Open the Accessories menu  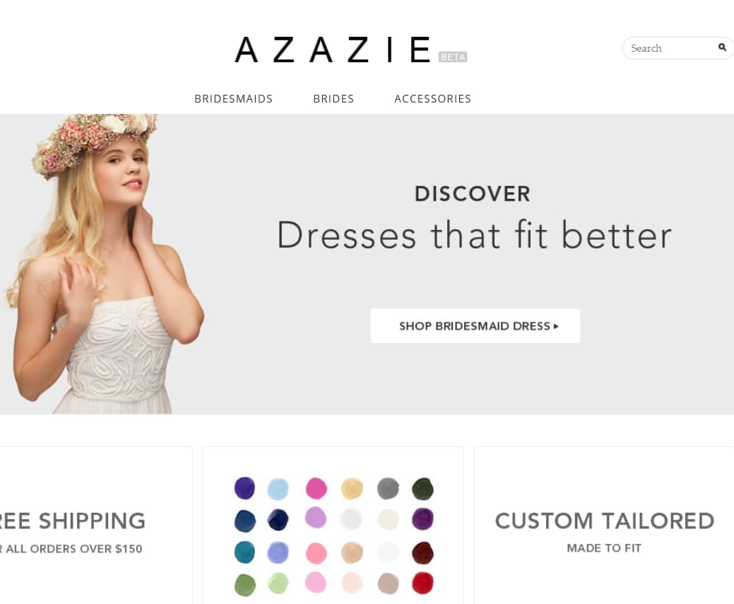(x=432, y=99)
